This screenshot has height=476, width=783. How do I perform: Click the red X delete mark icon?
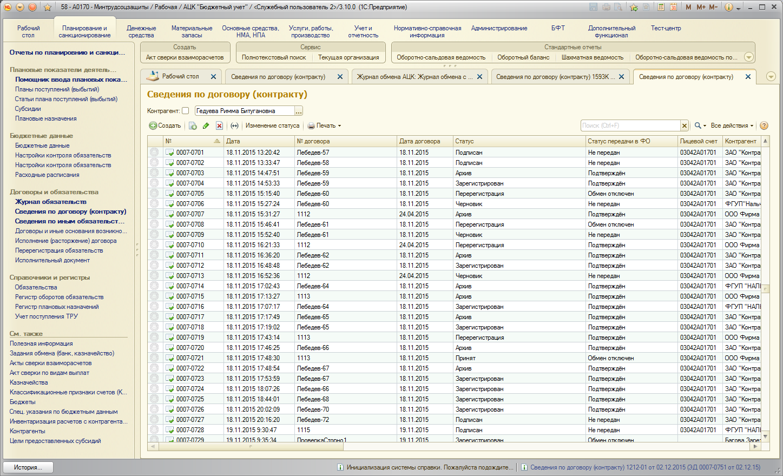click(219, 125)
